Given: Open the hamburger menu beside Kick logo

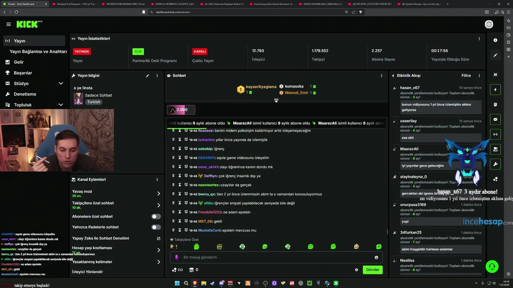Looking at the screenshot, I should point(8,24).
